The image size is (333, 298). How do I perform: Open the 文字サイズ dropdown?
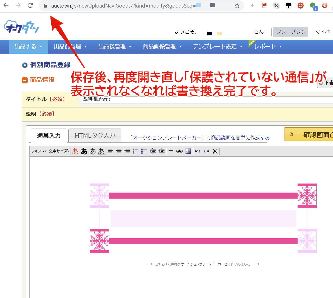pos(59,151)
